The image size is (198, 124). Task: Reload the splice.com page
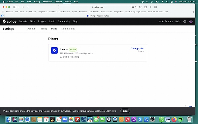[136, 7]
